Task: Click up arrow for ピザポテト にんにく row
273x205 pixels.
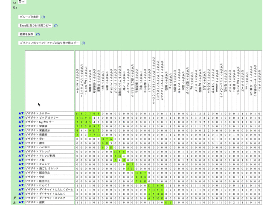Action: coord(20,185)
